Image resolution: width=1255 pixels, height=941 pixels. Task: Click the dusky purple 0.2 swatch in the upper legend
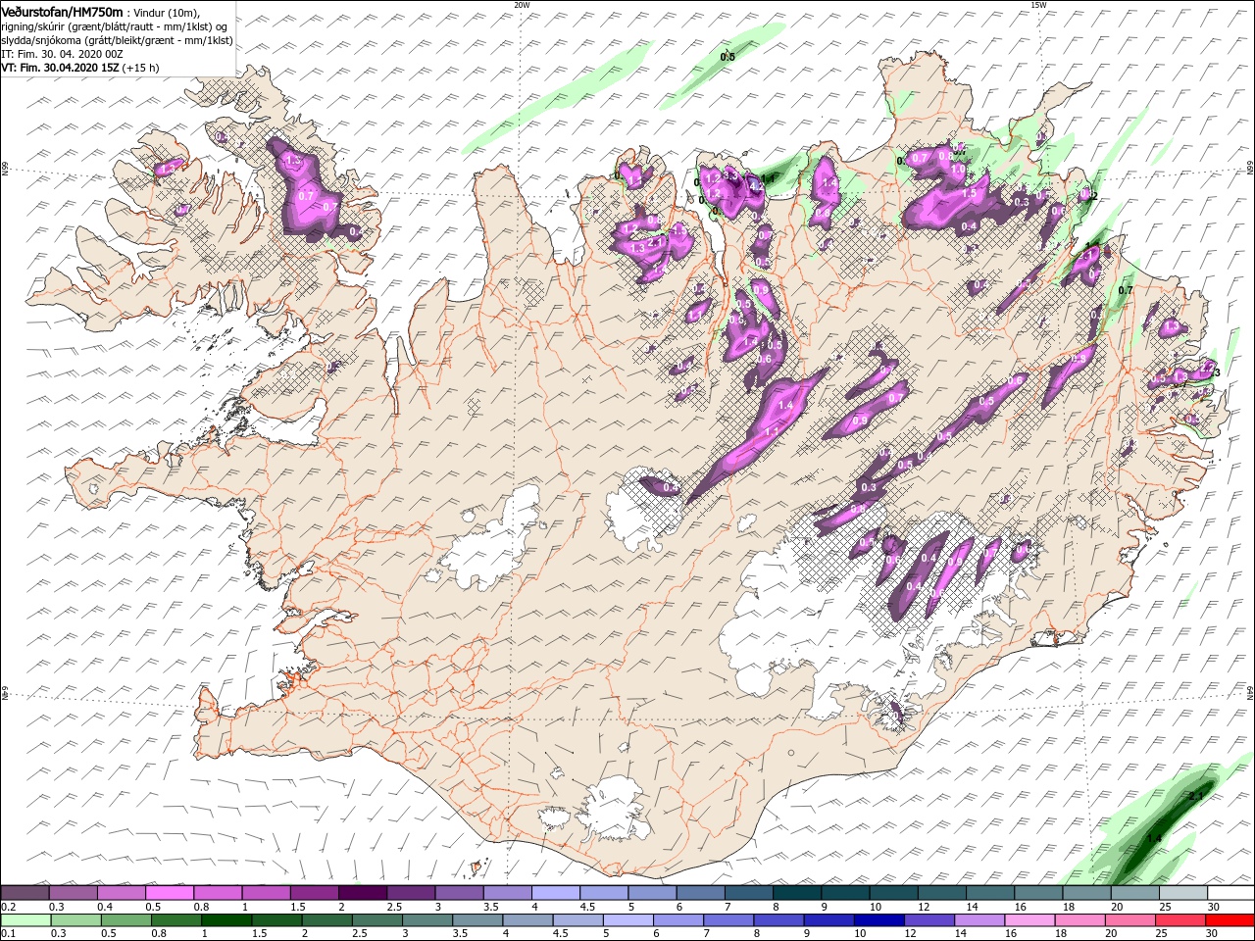[x=25, y=893]
